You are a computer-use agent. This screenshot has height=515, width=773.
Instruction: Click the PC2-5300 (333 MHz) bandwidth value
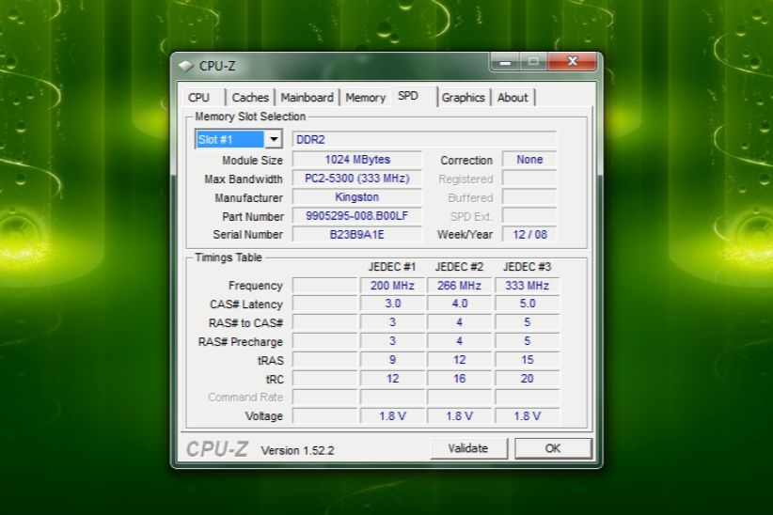coord(357,179)
